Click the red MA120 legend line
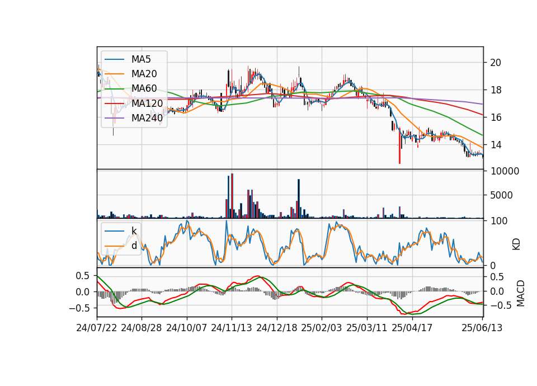Viewport: 537px width, 386px height. [x=114, y=103]
